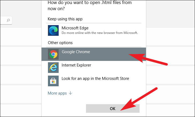Choose the Google Chrome label
The width and height of the screenshot is (195, 117).
76,52
